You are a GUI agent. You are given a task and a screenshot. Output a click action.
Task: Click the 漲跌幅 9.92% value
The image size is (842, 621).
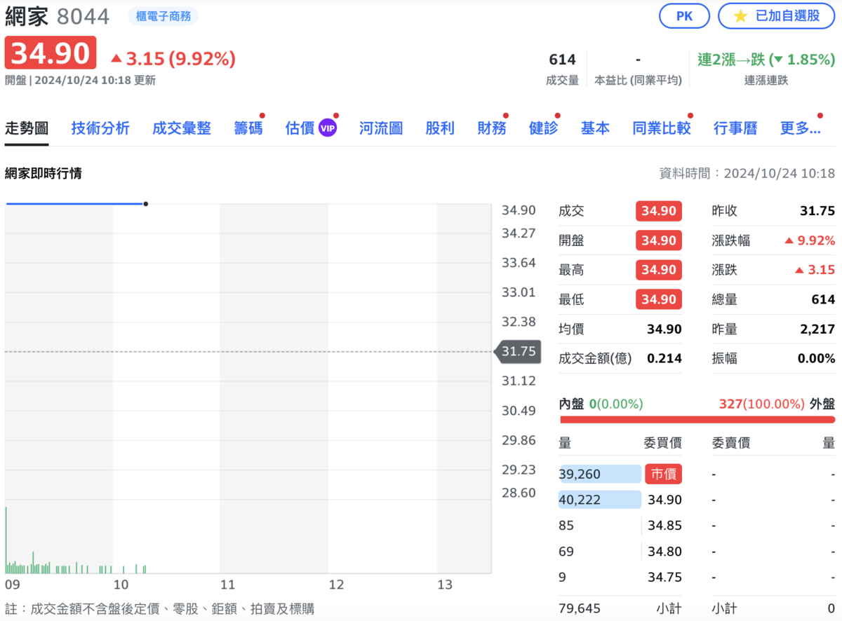point(810,240)
